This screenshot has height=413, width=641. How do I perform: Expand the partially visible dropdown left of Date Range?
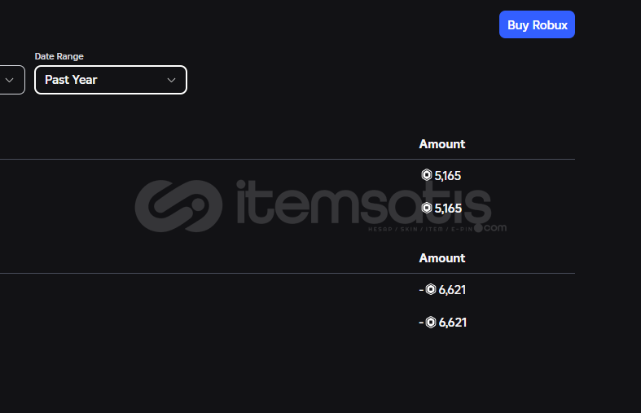12,80
